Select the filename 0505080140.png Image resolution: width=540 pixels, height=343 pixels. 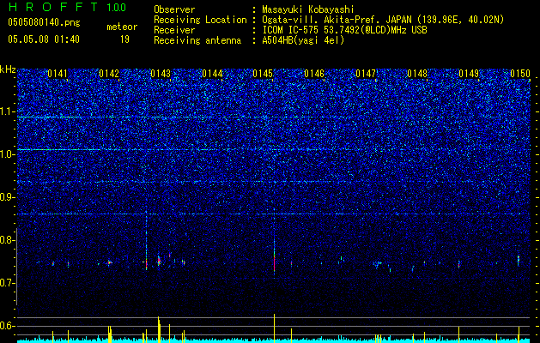(44, 22)
